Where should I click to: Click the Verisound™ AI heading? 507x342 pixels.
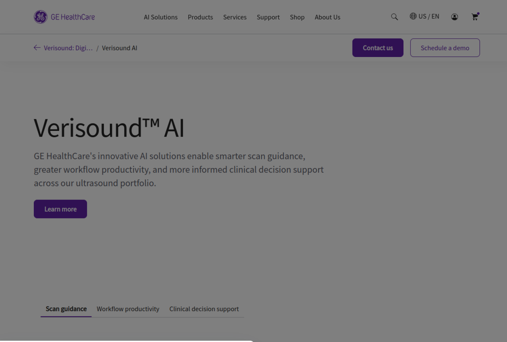click(x=109, y=128)
